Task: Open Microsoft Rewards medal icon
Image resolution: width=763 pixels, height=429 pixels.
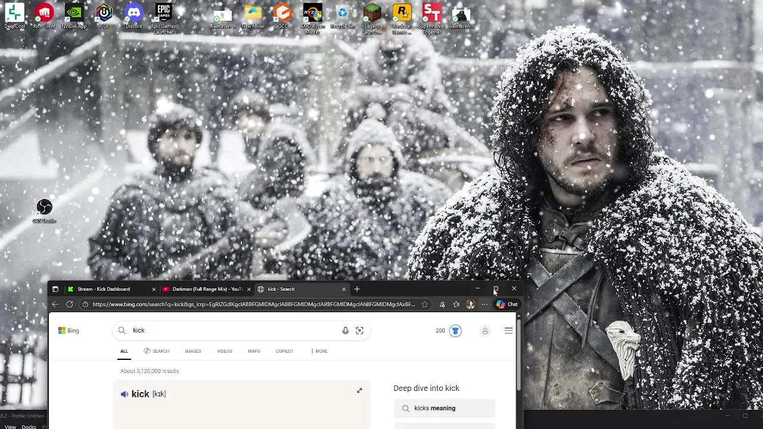Action: click(x=455, y=331)
